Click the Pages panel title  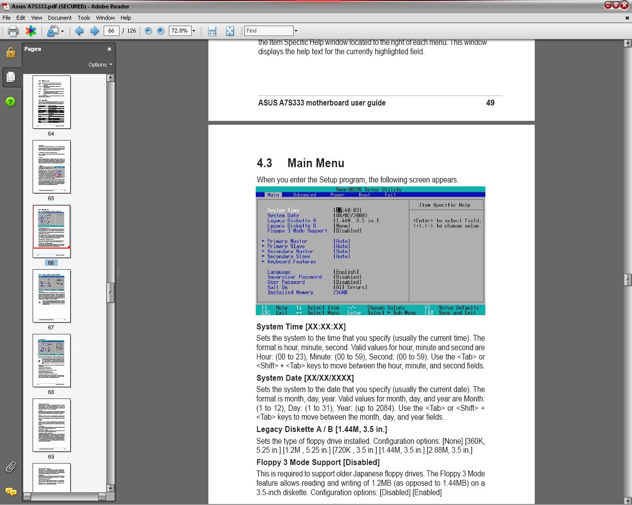(33, 49)
